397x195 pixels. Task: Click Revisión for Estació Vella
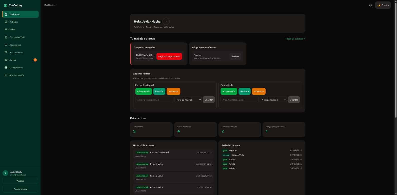(x=245, y=91)
